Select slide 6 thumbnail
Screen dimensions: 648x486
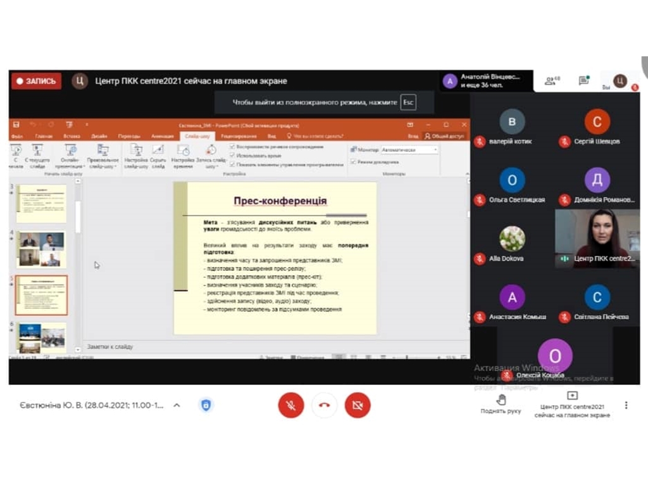(41, 338)
